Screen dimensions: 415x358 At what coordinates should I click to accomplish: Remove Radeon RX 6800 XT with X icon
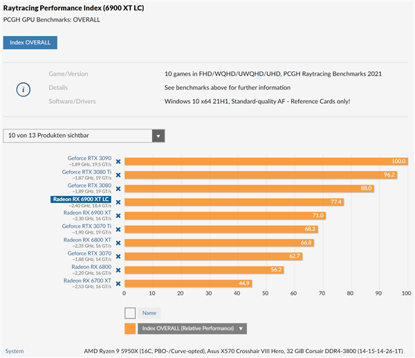[x=118, y=242]
